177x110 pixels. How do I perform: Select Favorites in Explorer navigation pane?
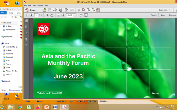(x=8, y=23)
